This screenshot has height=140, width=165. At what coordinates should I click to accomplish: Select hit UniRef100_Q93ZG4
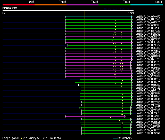pos(148,94)
